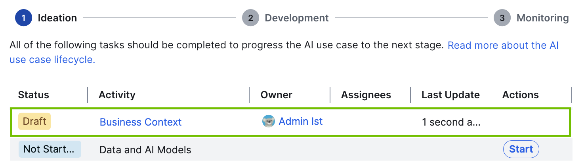
Task: Go to the Monitoring stage label
Action: pos(542,18)
